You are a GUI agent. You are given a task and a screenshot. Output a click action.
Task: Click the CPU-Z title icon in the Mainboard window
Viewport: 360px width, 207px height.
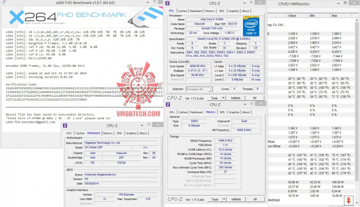[65, 126]
